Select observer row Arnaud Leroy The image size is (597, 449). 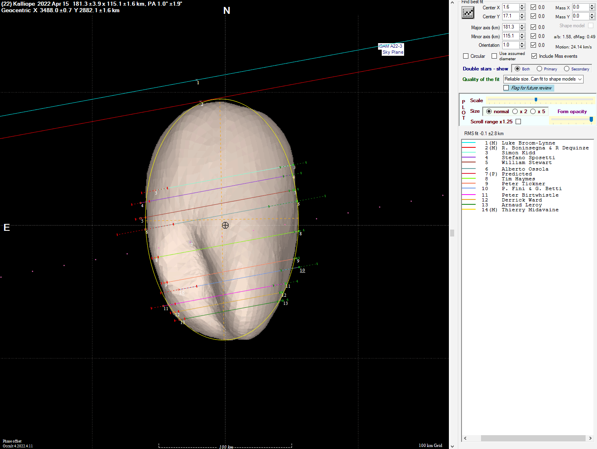(528, 205)
